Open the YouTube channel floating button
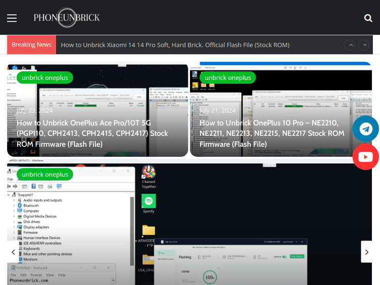 click(365, 157)
